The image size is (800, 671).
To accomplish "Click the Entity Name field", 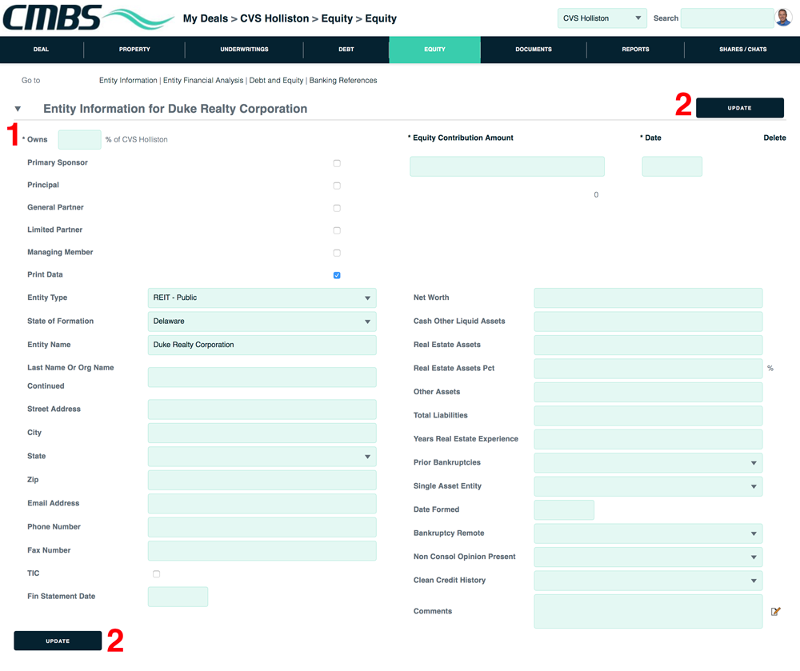I will [x=262, y=345].
